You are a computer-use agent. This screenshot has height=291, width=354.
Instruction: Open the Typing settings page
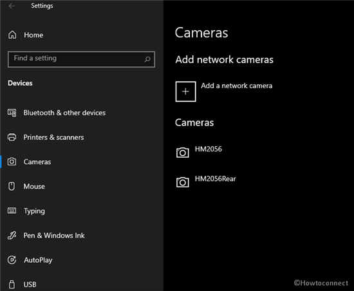(34, 211)
